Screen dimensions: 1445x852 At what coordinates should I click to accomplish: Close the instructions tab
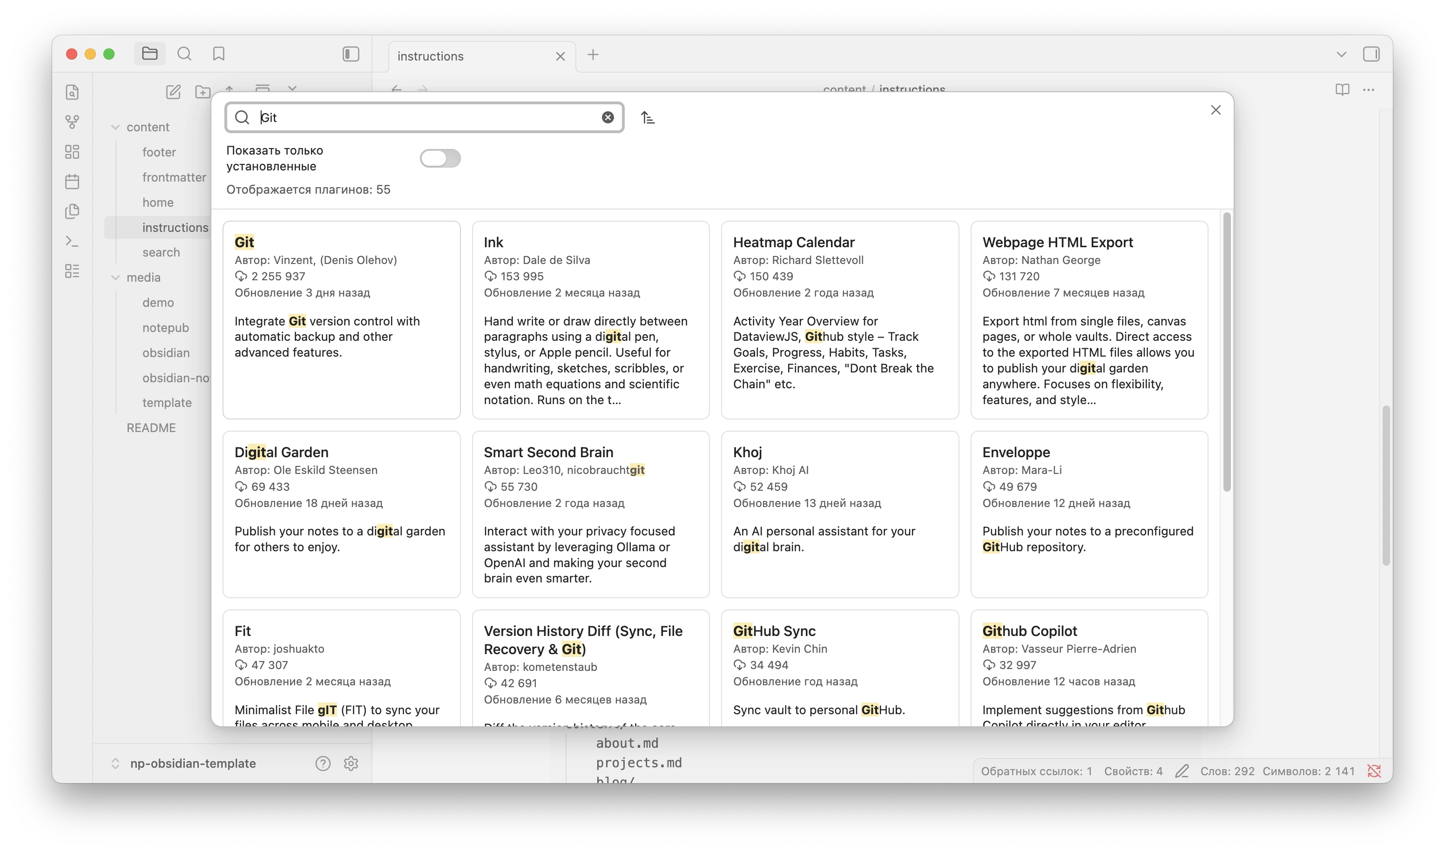(560, 56)
